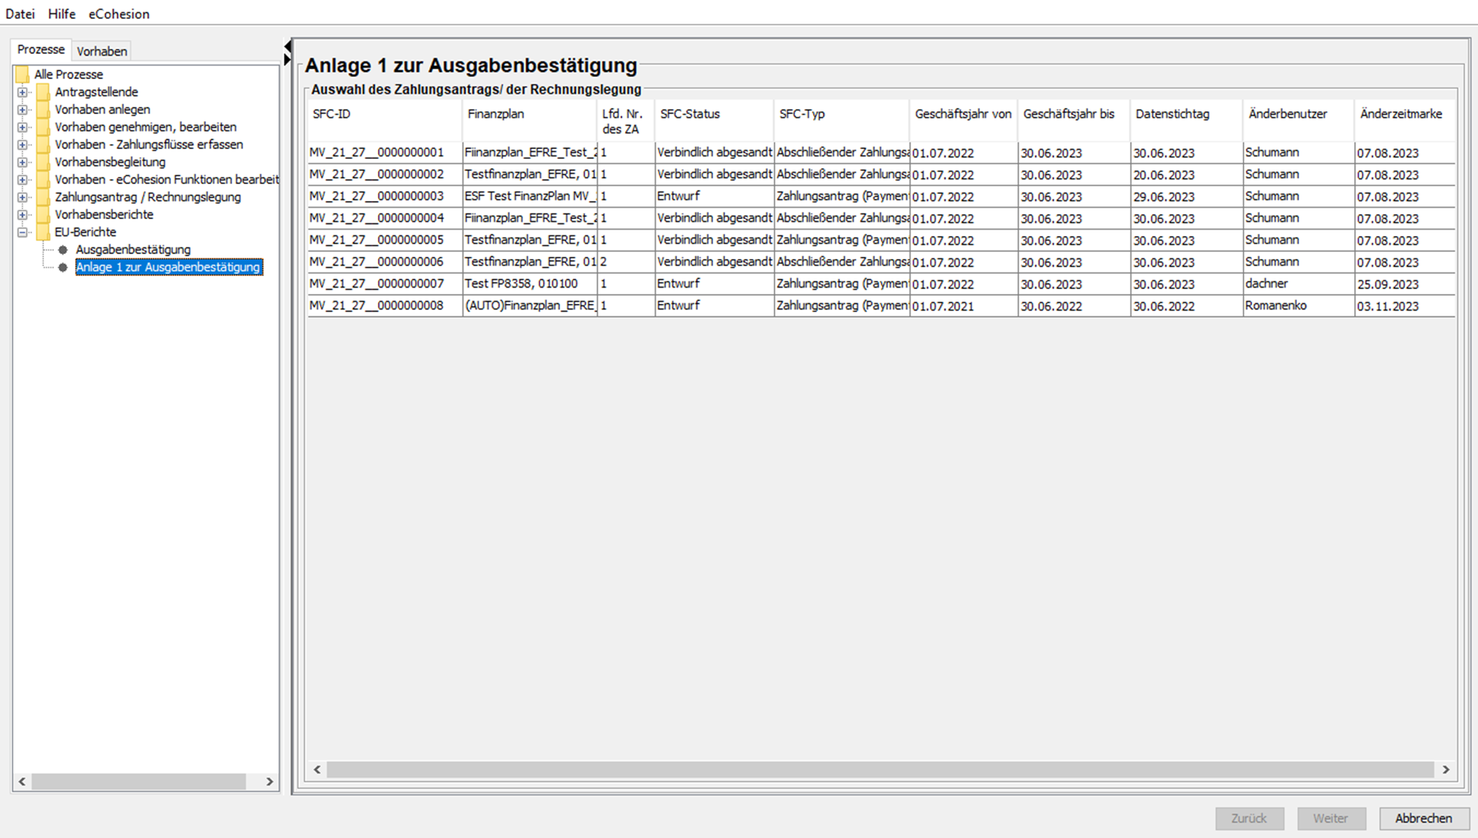Expand Vorhaben - Zahlungsflüsse erfassen node

coord(22,145)
